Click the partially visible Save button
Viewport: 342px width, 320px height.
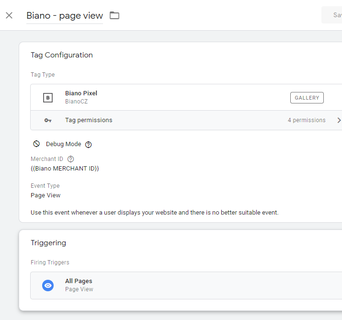click(x=332, y=15)
